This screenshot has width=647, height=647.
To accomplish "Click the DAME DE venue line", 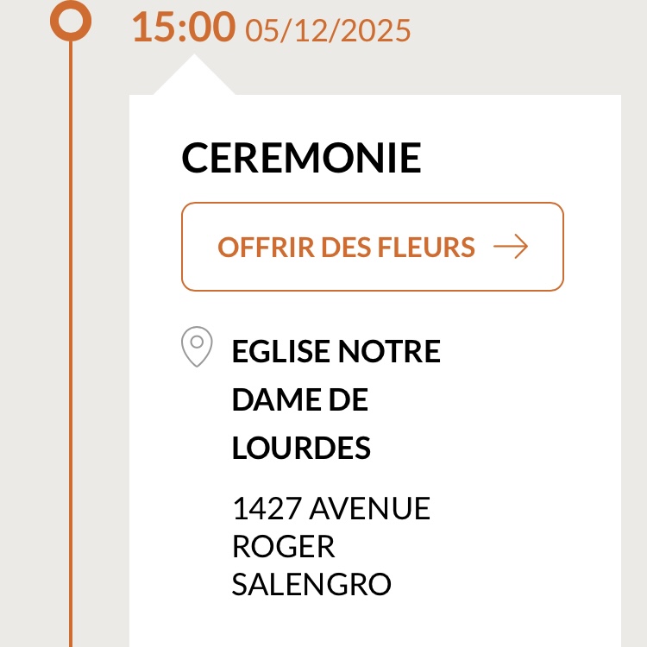I will 299,400.
